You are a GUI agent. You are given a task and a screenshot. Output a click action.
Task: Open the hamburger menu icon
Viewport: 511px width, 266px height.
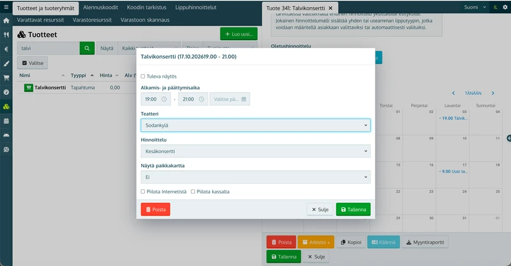(x=6, y=7)
